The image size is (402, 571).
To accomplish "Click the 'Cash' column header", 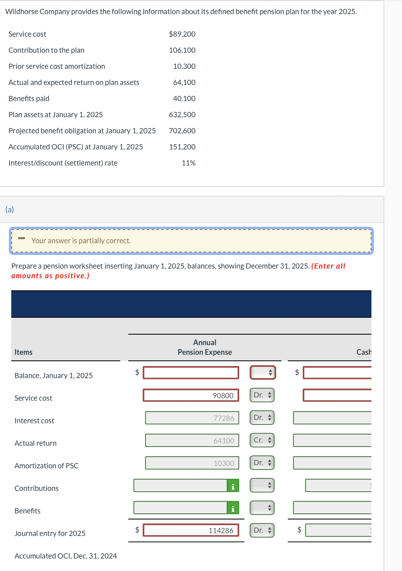I will (x=364, y=352).
